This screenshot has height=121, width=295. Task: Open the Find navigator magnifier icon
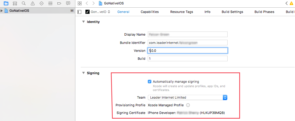pyautogui.click(x=24, y=3)
